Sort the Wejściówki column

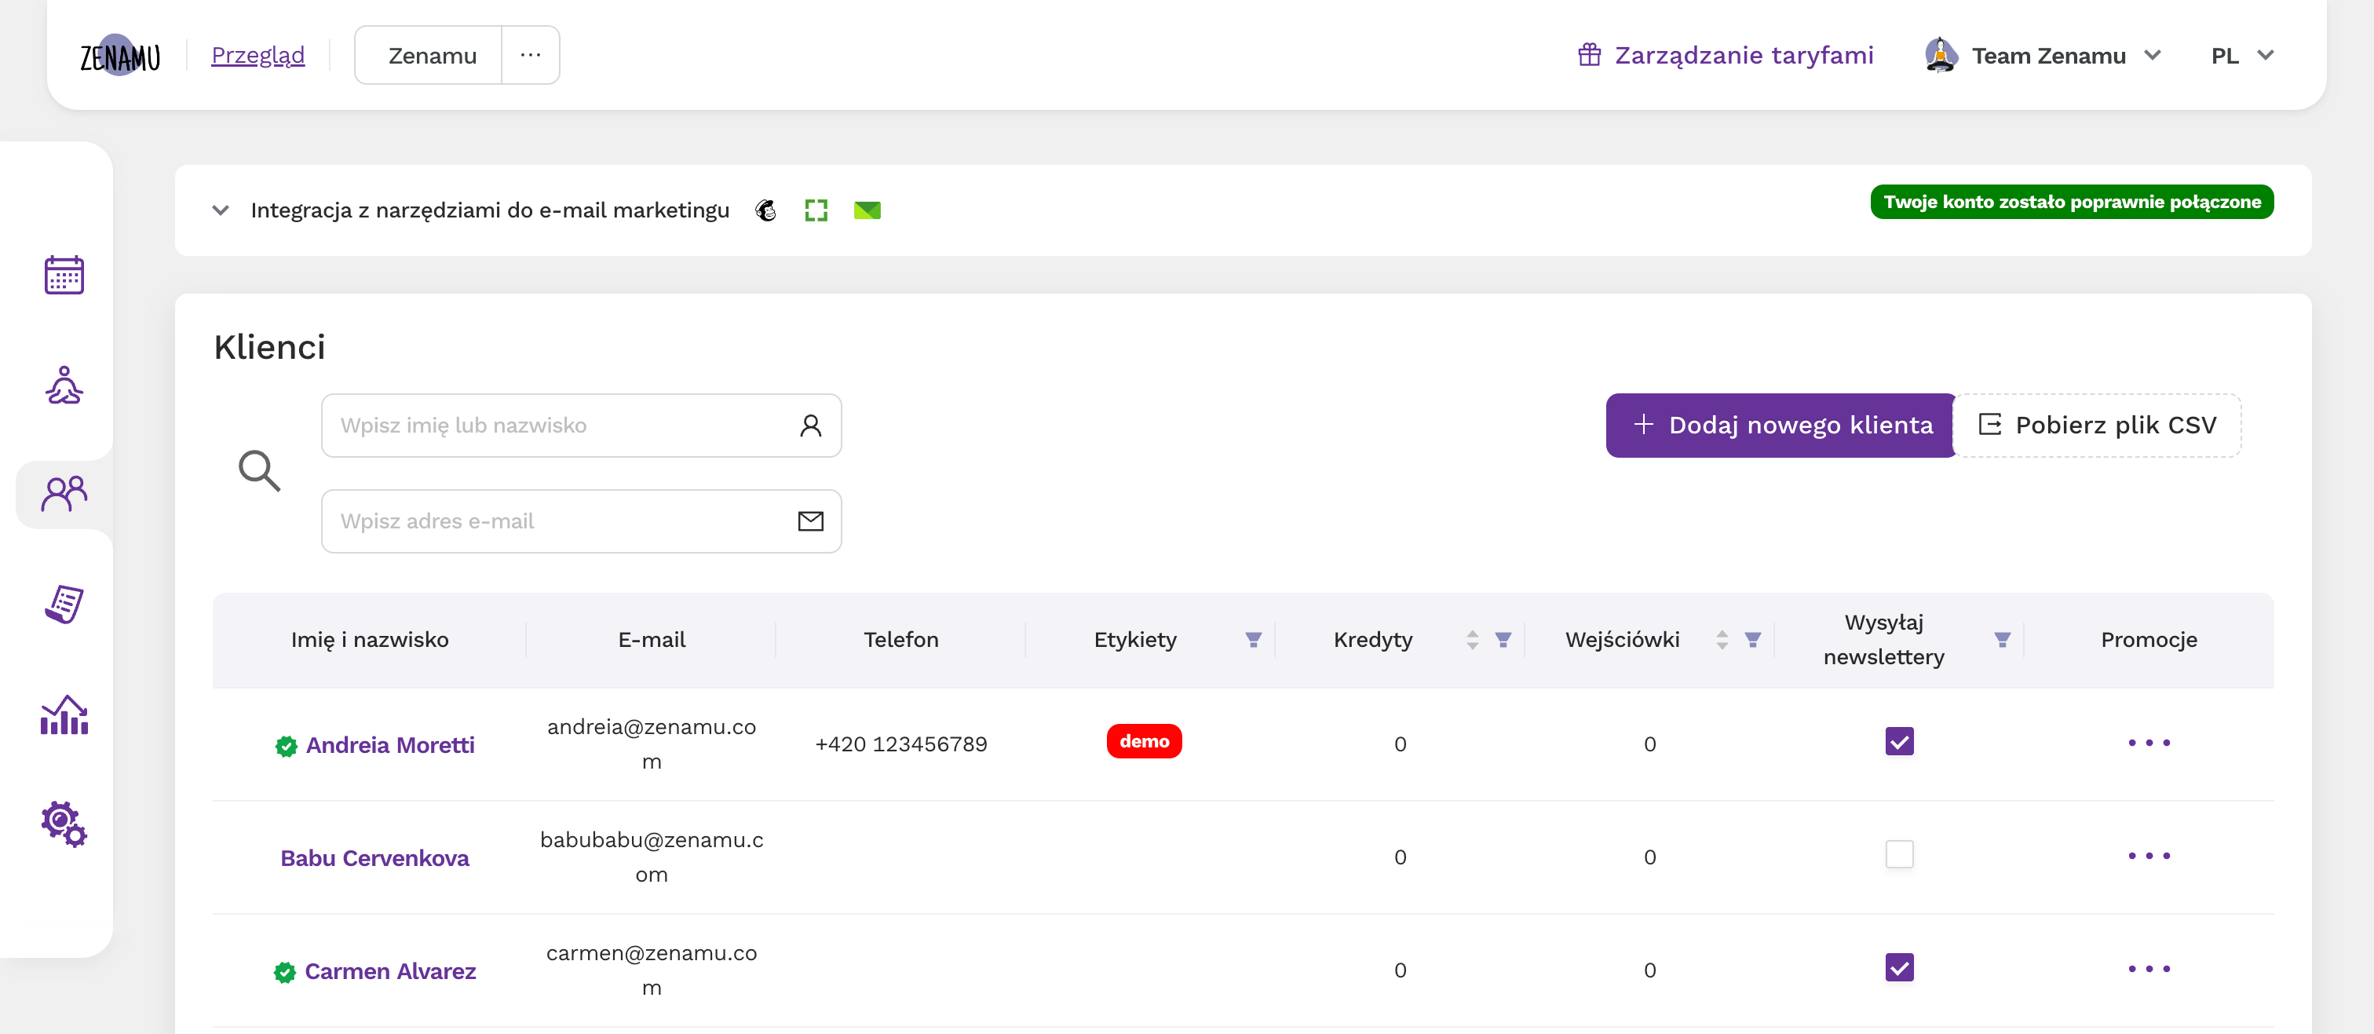point(1722,640)
